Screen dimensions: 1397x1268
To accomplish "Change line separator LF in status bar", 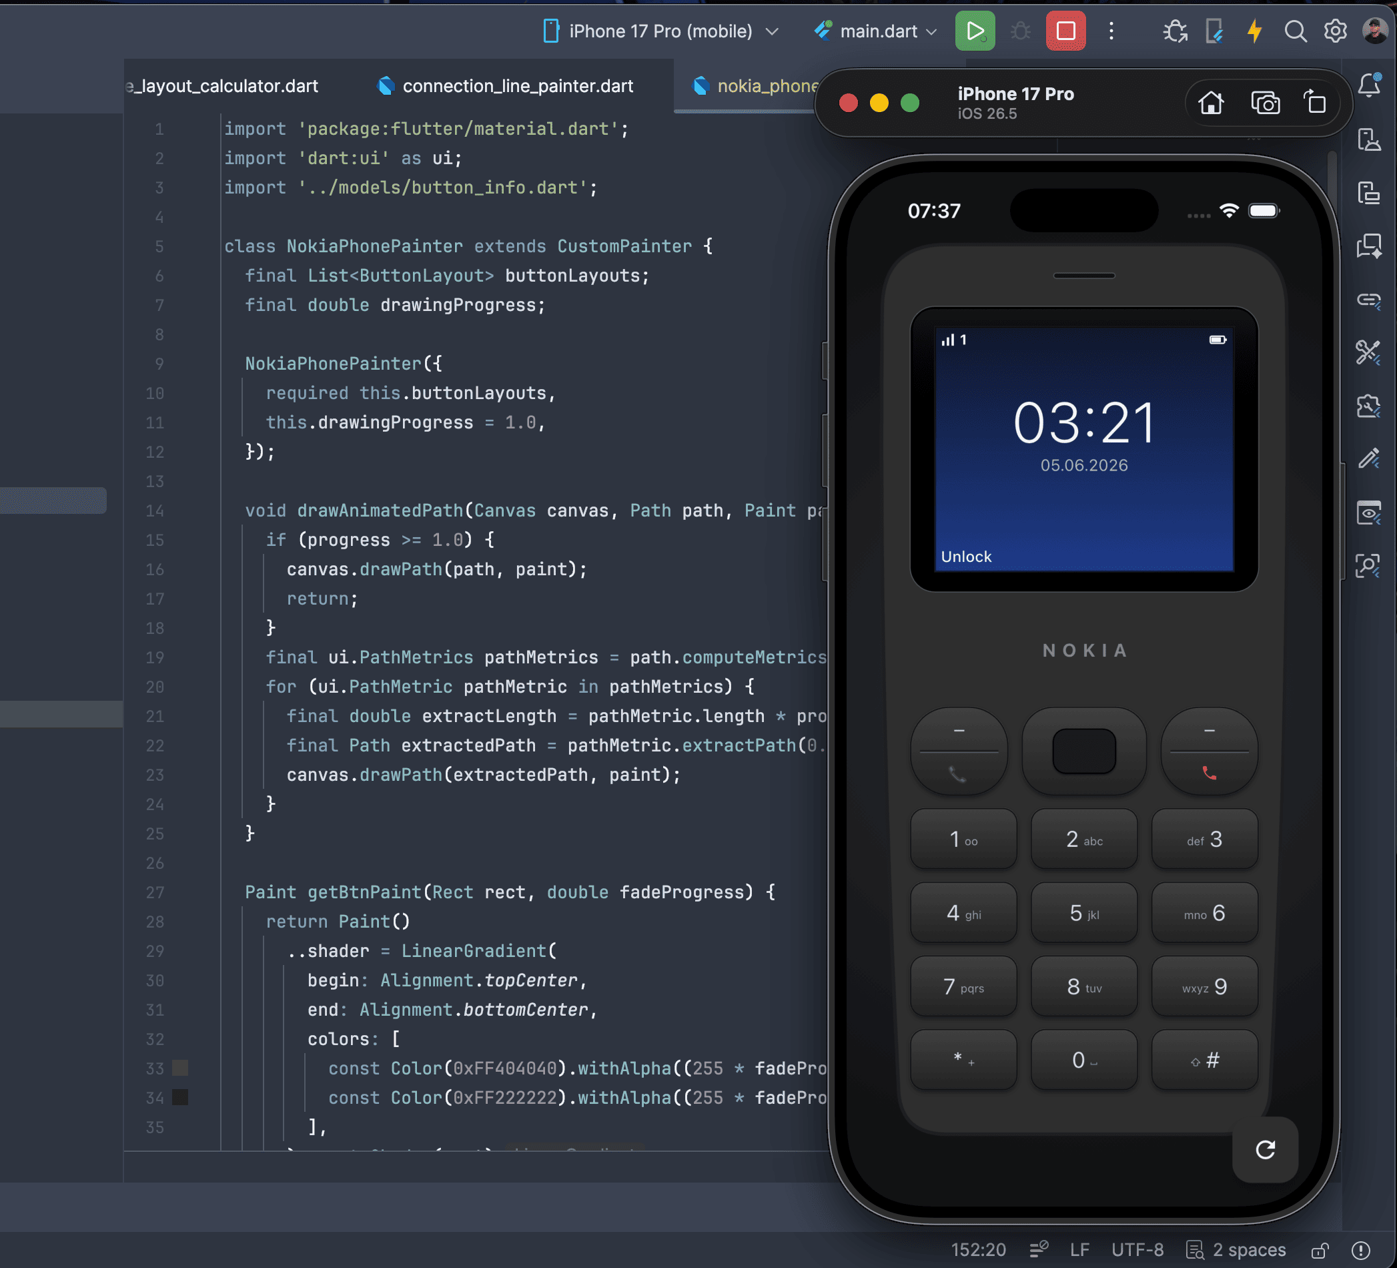I will [x=1079, y=1250].
